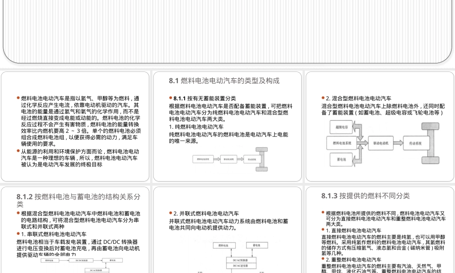455x273 pixels.
Task: Click the paragraph starting "燃料电池电动汽车是指以氢气"
Action: coord(81,121)
